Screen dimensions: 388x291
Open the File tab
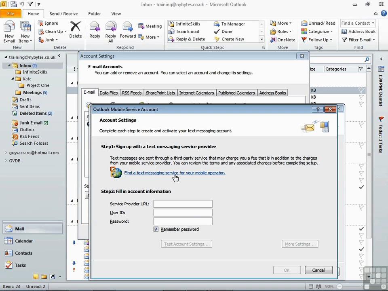click(x=11, y=14)
